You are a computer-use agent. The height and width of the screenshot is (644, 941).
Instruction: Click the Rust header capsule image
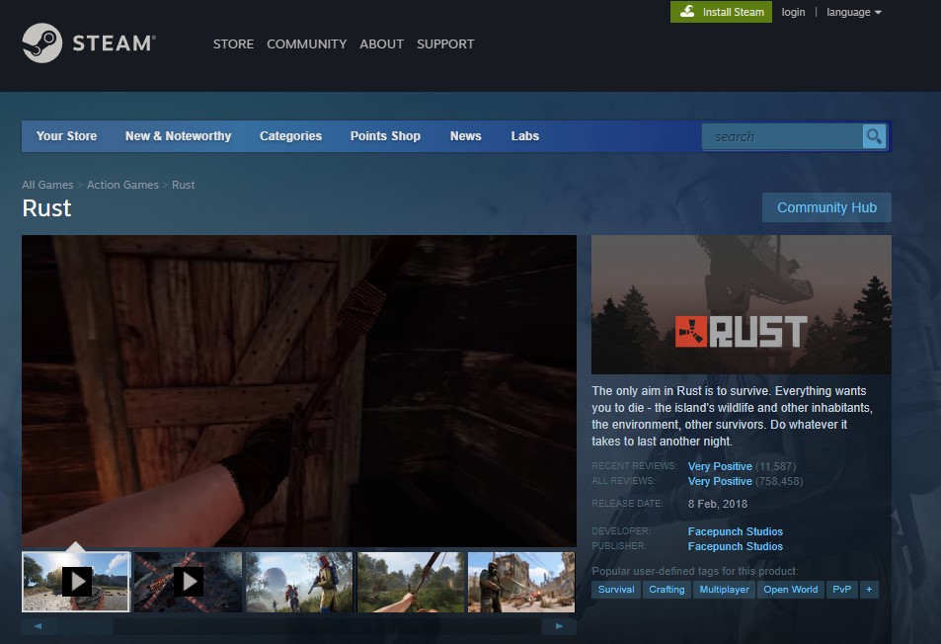click(742, 305)
